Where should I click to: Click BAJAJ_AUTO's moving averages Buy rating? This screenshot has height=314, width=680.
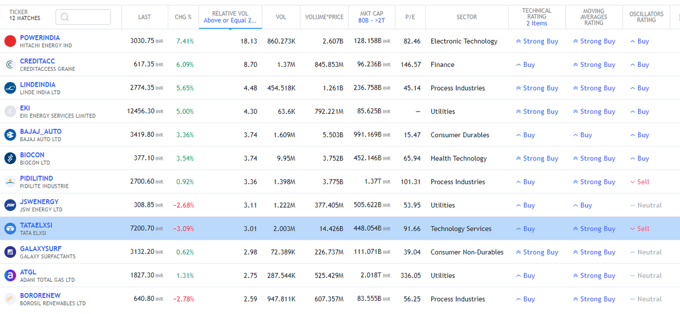pyautogui.click(x=582, y=135)
